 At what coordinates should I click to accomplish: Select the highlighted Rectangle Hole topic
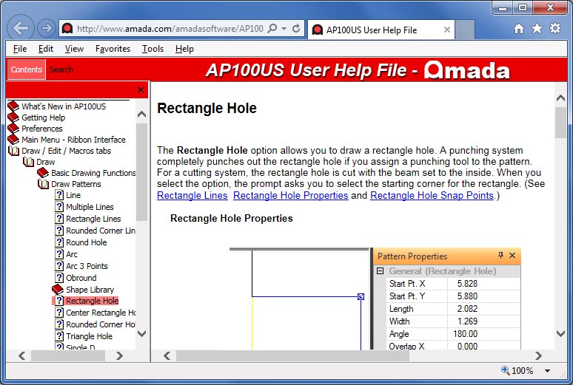[92, 301]
